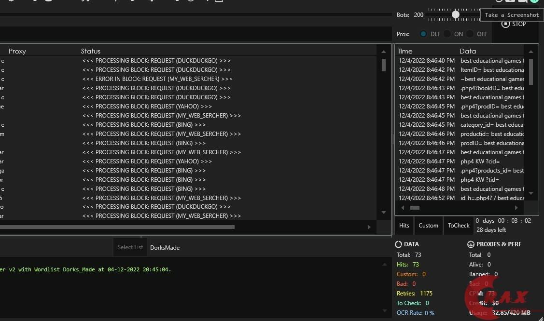544x321 pixels.
Task: Enable the ON proxy radio option
Action: click(x=447, y=34)
